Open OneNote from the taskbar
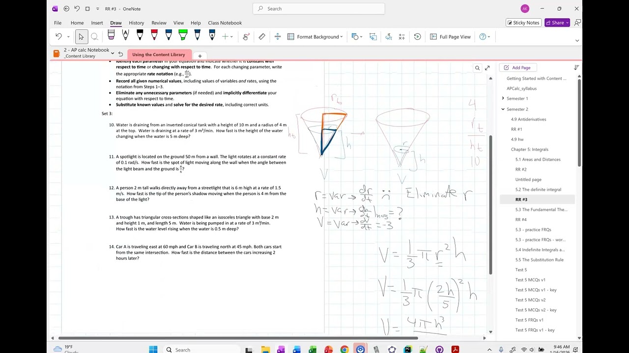This screenshot has height=353, width=629. (281, 349)
